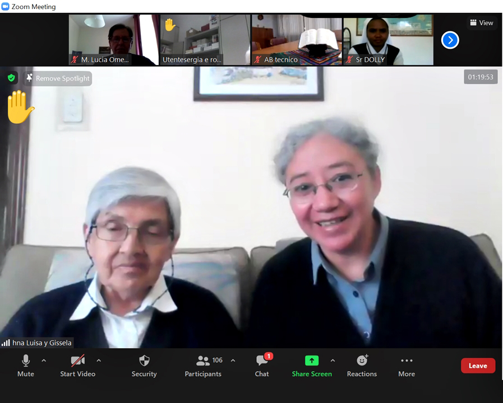Expand share options arrow beside Share Screen

tap(333, 360)
